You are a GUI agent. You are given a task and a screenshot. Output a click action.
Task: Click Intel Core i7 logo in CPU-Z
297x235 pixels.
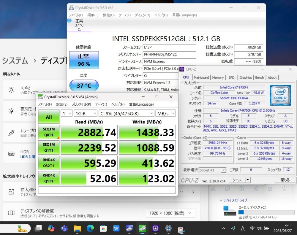[280, 95]
